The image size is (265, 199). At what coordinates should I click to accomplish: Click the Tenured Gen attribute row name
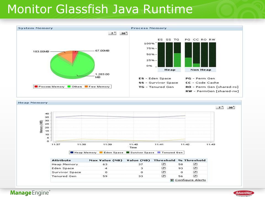64,176
